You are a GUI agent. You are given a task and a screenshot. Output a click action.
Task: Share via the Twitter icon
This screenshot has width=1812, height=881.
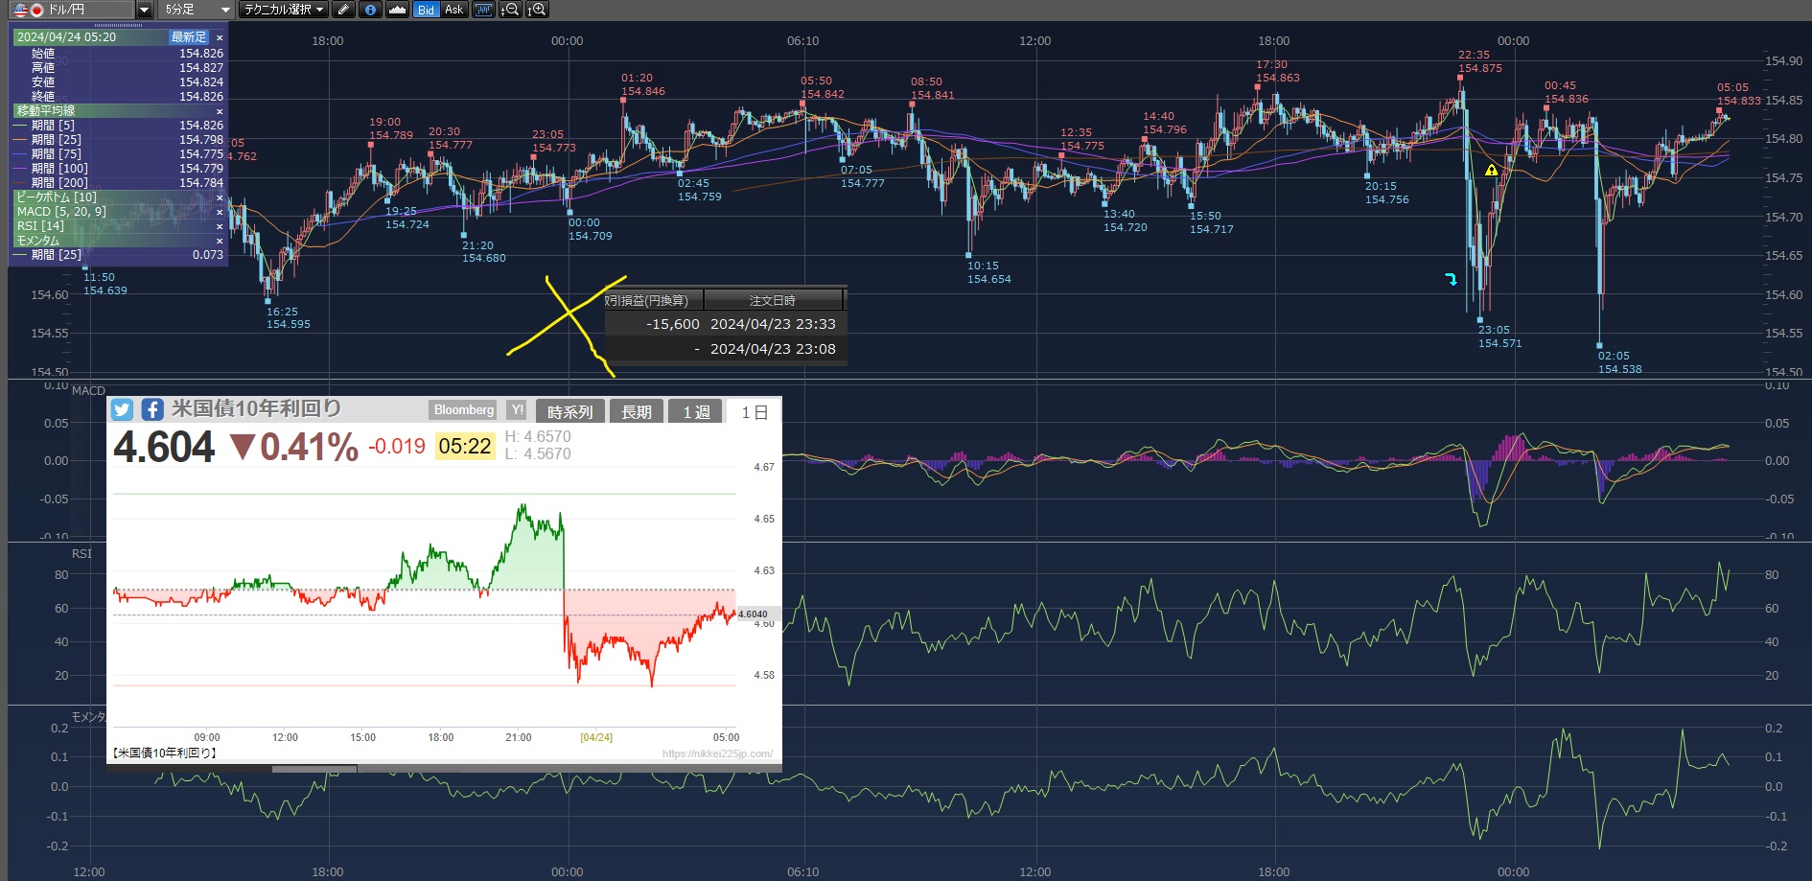pyautogui.click(x=122, y=410)
